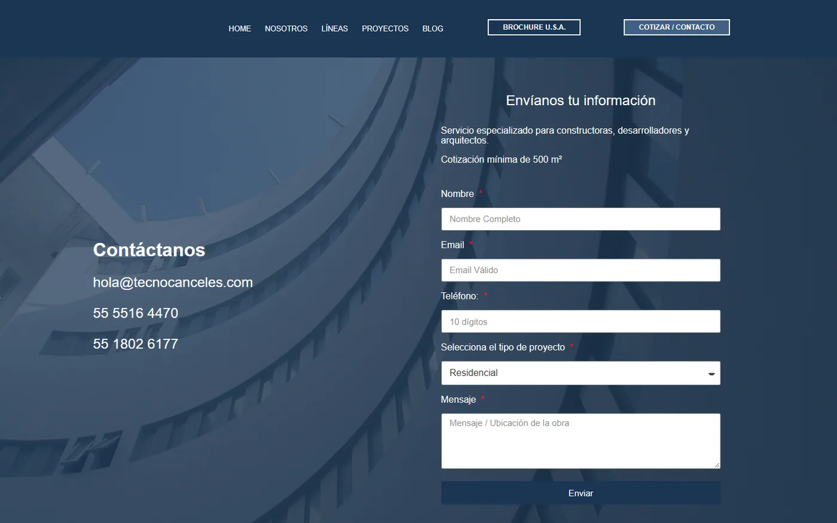The image size is (837, 523).
Task: Click the BROCHURE U.S.A. button
Action: click(534, 27)
